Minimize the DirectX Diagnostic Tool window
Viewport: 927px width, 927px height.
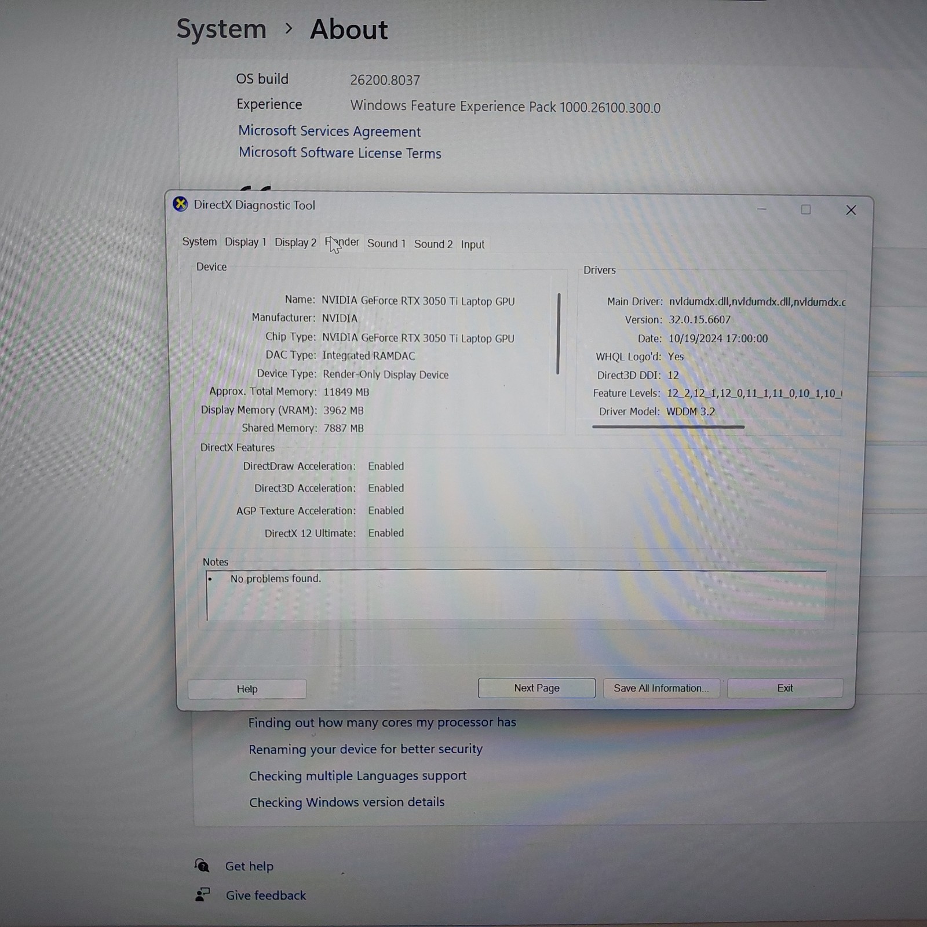[x=761, y=209]
